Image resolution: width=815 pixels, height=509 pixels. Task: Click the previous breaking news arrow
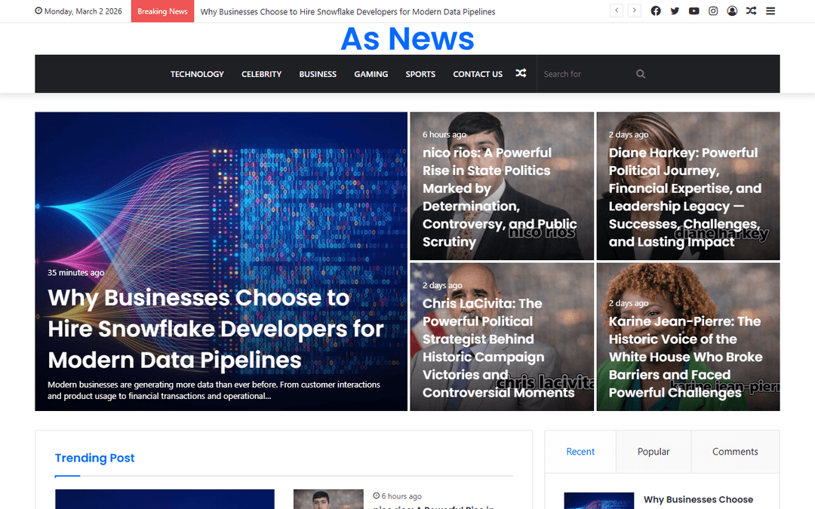click(x=617, y=11)
